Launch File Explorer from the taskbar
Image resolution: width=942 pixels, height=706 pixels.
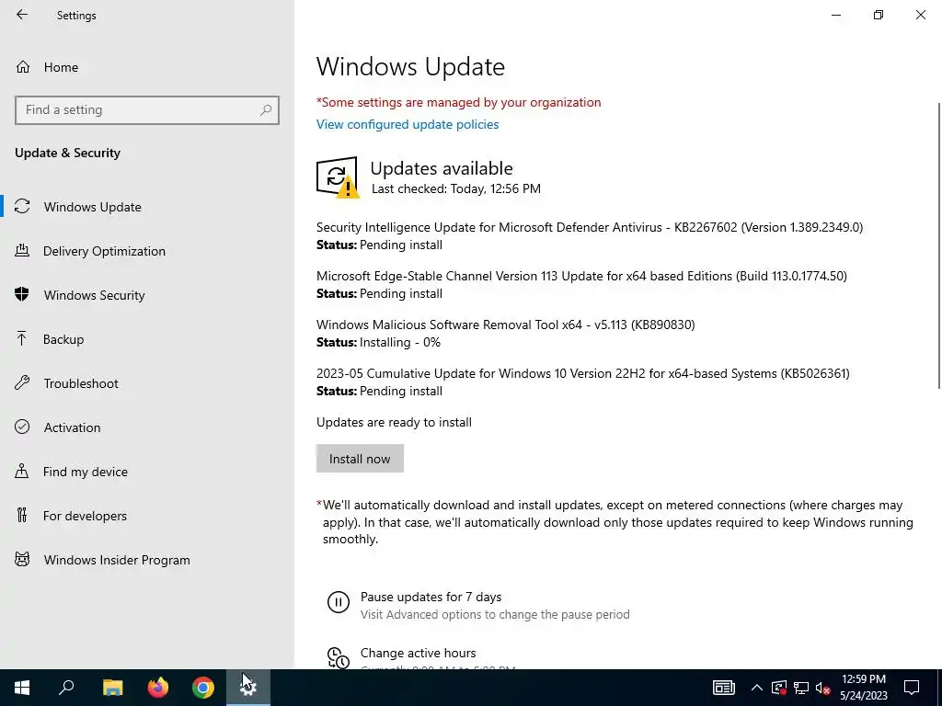point(112,688)
